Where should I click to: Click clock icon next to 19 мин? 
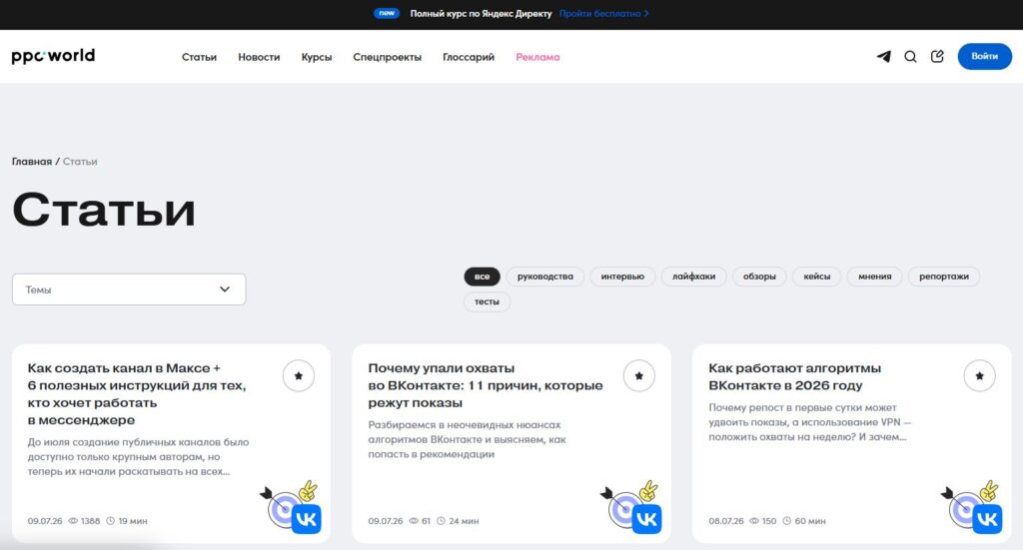click(110, 521)
